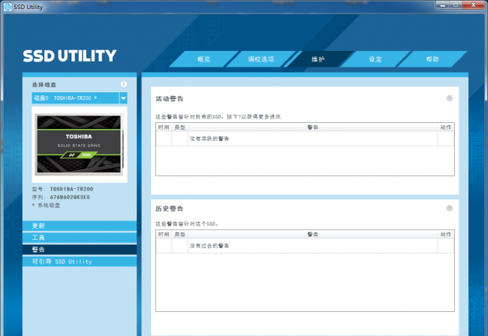This screenshot has width=488, height=336.
Task: Select 警告 in the sidebar
Action: pyautogui.click(x=80, y=250)
